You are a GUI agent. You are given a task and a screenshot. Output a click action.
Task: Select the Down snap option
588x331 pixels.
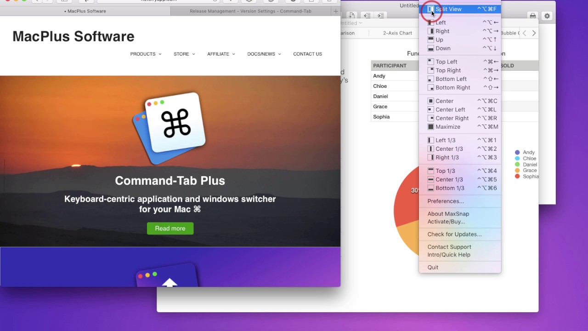(460, 48)
